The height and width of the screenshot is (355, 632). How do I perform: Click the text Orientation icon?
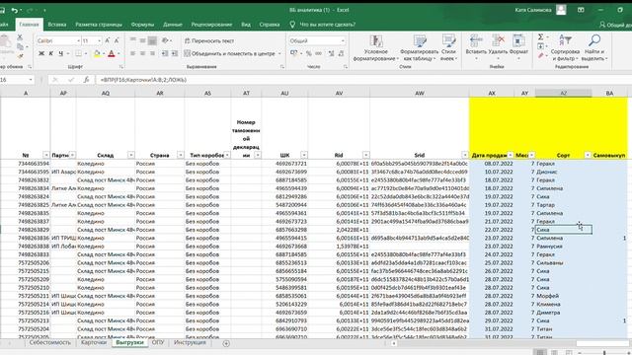165,40
